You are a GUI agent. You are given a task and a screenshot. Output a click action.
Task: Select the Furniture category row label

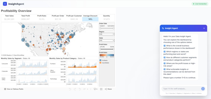53,64
